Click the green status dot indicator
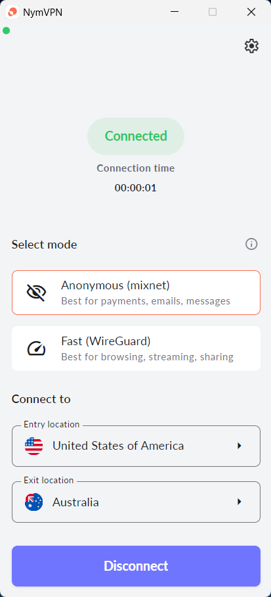The image size is (271, 597). pos(6,30)
